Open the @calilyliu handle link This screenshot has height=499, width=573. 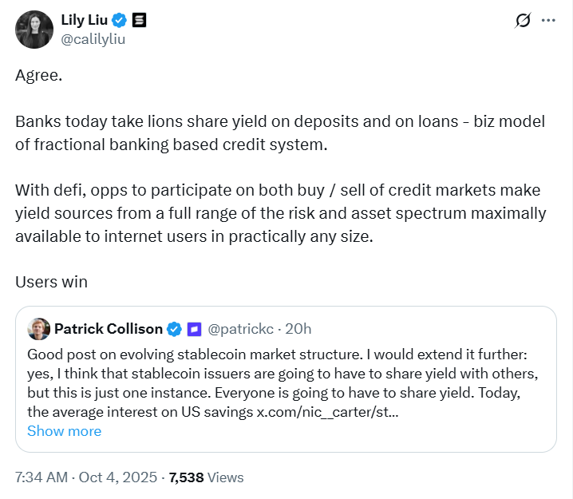[x=93, y=39]
